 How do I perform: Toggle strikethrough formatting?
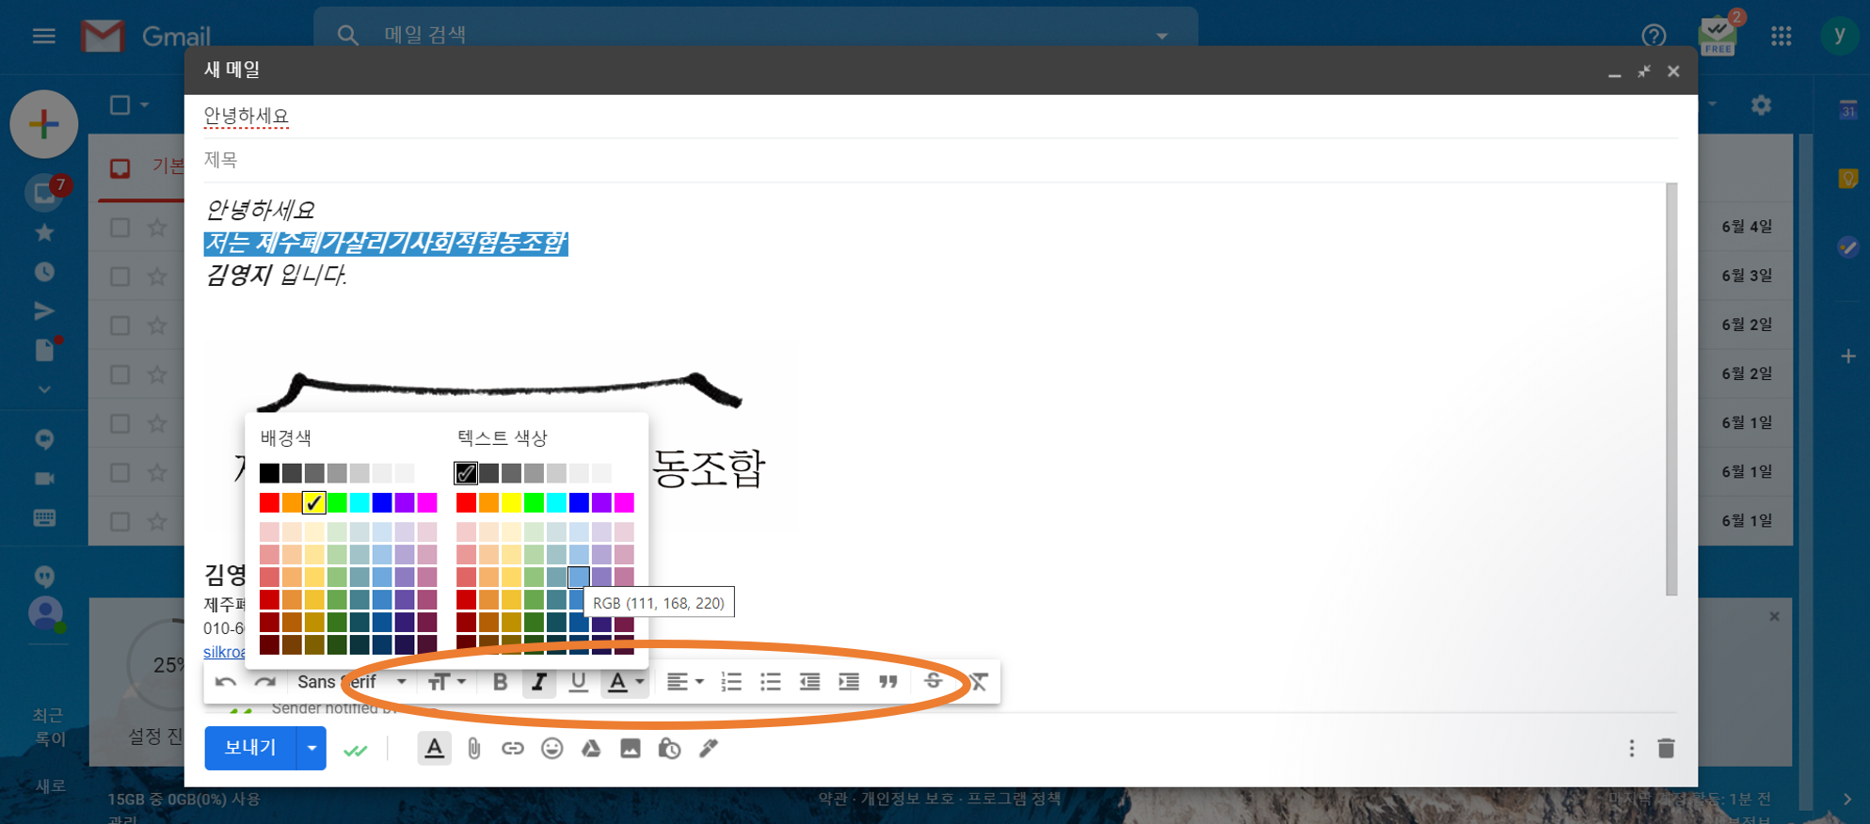tap(933, 680)
